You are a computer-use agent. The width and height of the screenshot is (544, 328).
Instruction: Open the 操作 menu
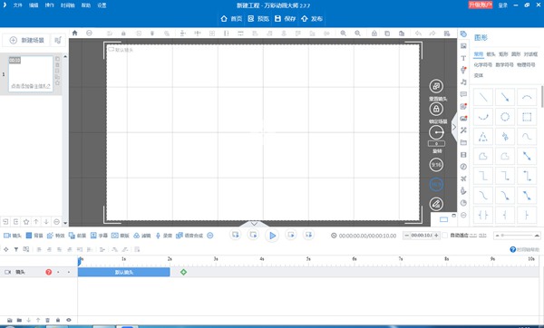pos(49,5)
